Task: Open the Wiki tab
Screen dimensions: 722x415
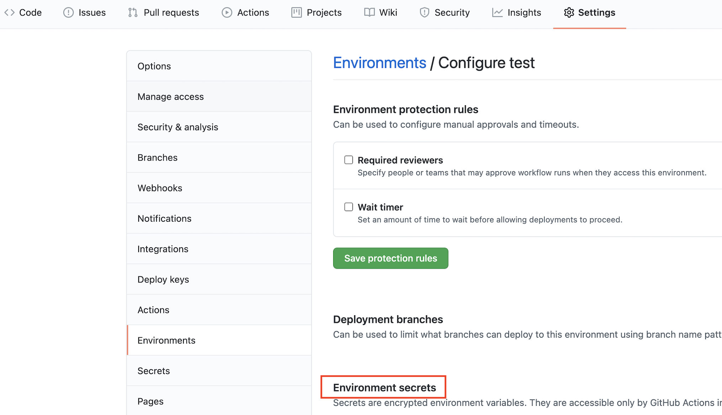Action: click(x=380, y=12)
